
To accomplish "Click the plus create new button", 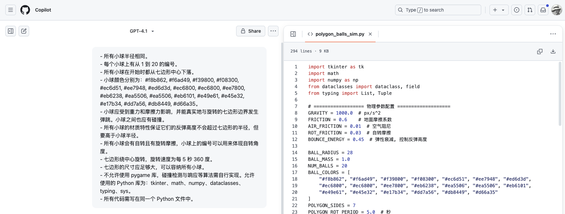I will coord(495,10).
